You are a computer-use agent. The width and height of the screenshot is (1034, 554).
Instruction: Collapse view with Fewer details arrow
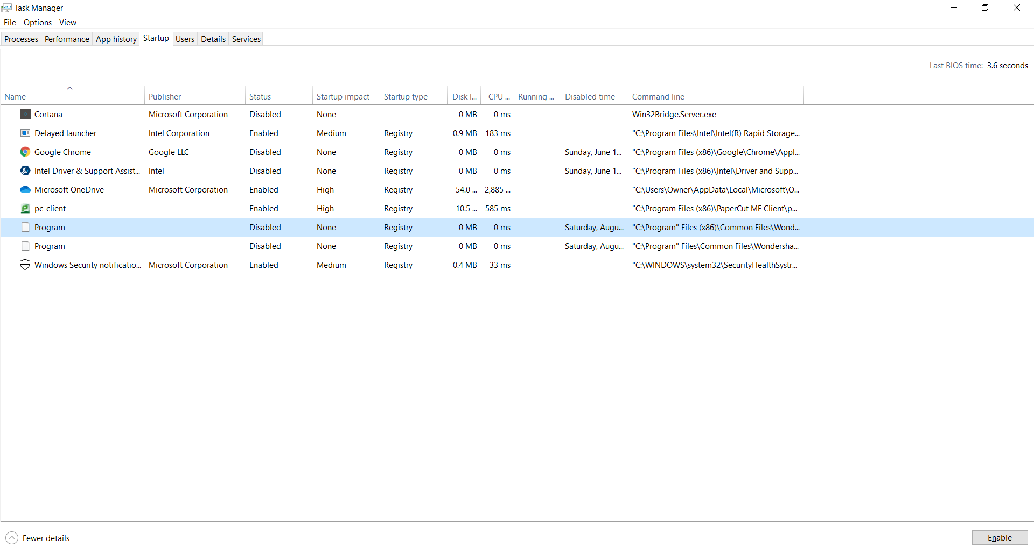pos(12,538)
